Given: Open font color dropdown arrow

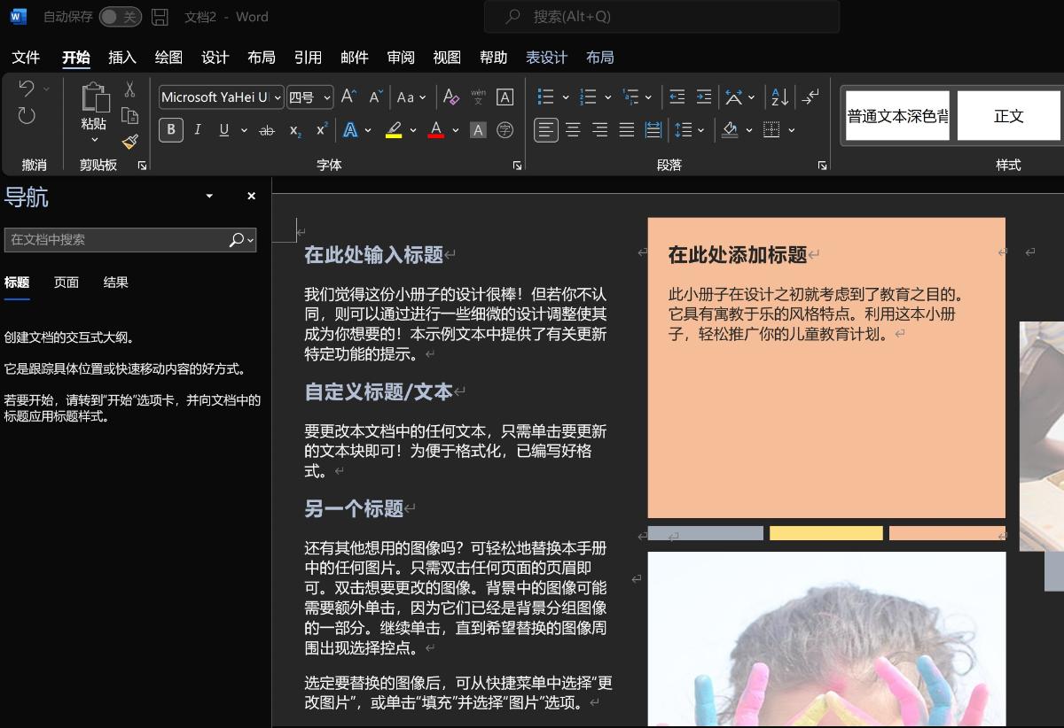Looking at the screenshot, I should [455, 130].
